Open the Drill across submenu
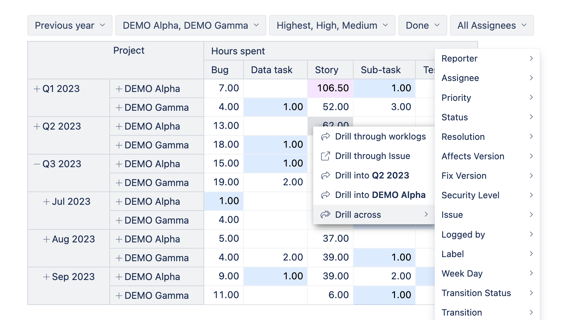 click(x=374, y=215)
